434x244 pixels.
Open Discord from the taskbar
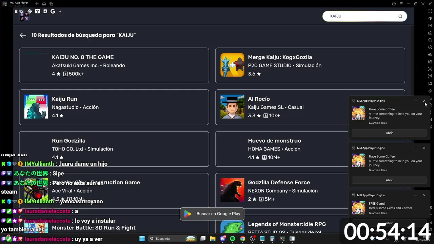tap(223, 239)
